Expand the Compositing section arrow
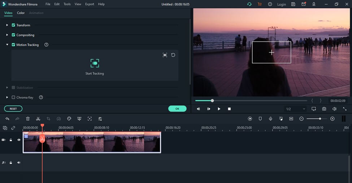Viewport: 352px width, 183px height. (x=7, y=35)
